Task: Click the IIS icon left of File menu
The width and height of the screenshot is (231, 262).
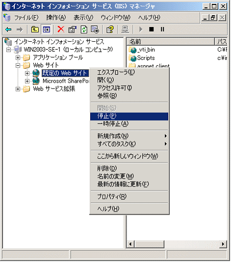Action: pos(7,17)
